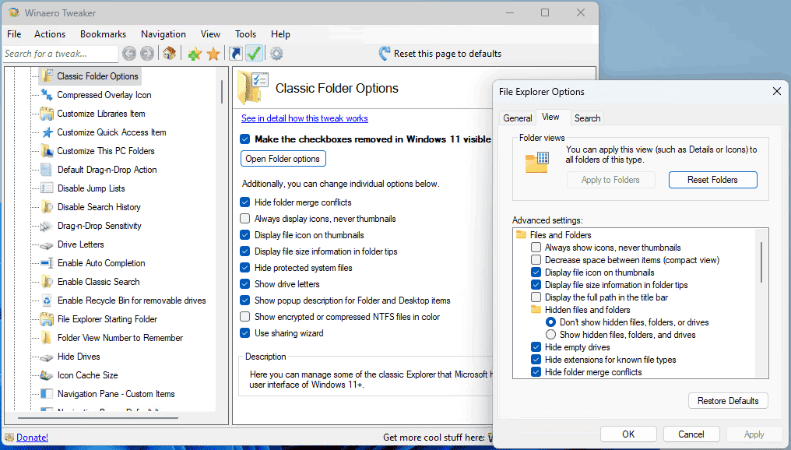Select 'Folder View Number to Remember' in the tree
The image size is (791, 450).
tap(120, 338)
